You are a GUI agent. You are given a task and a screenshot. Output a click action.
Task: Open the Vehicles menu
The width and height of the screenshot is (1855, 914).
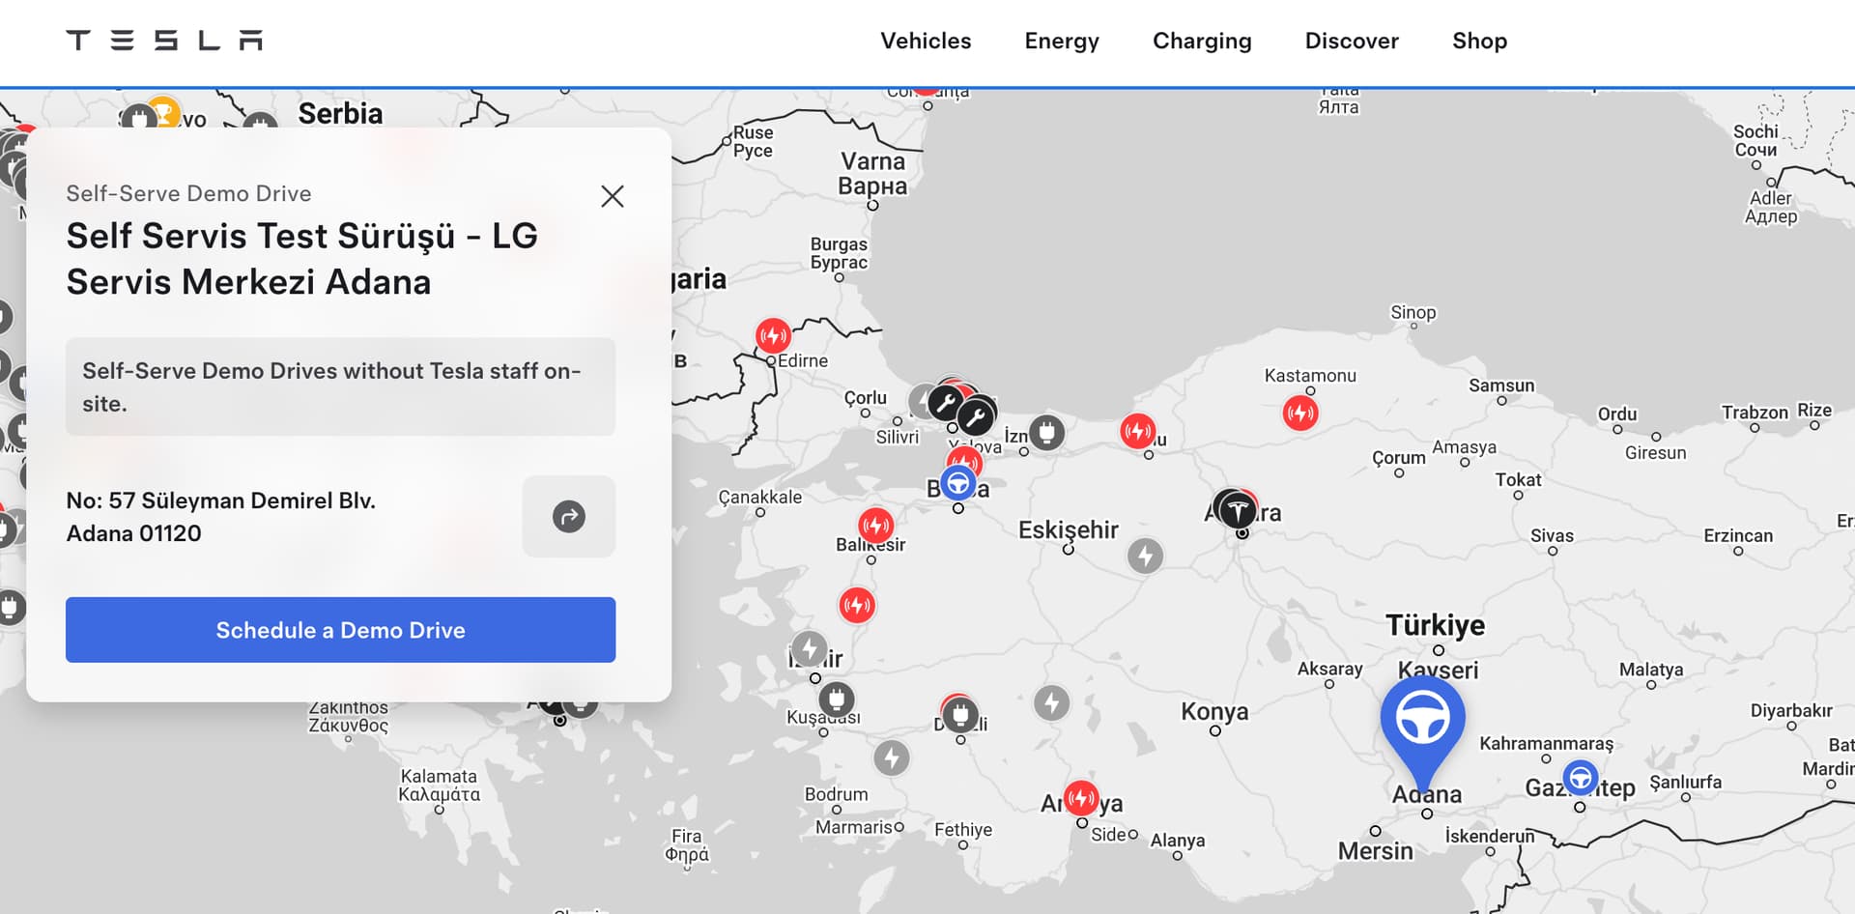pos(926,41)
